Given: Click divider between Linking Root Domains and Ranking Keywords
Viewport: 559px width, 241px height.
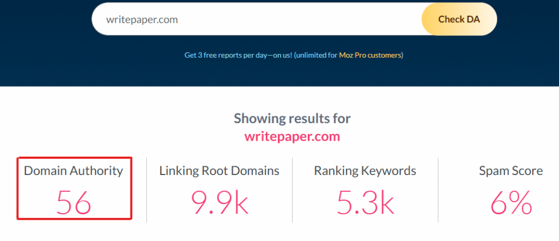Looking at the screenshot, I should 293,190.
